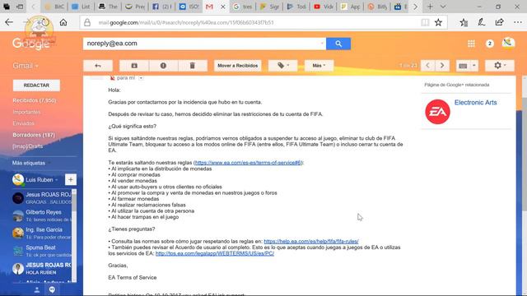Add this page to favorites with the star
Image resolution: width=527 pixels, height=296 pixels.
pyautogui.click(x=438, y=22)
